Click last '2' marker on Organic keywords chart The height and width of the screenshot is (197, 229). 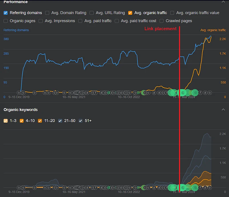[x=200, y=188]
